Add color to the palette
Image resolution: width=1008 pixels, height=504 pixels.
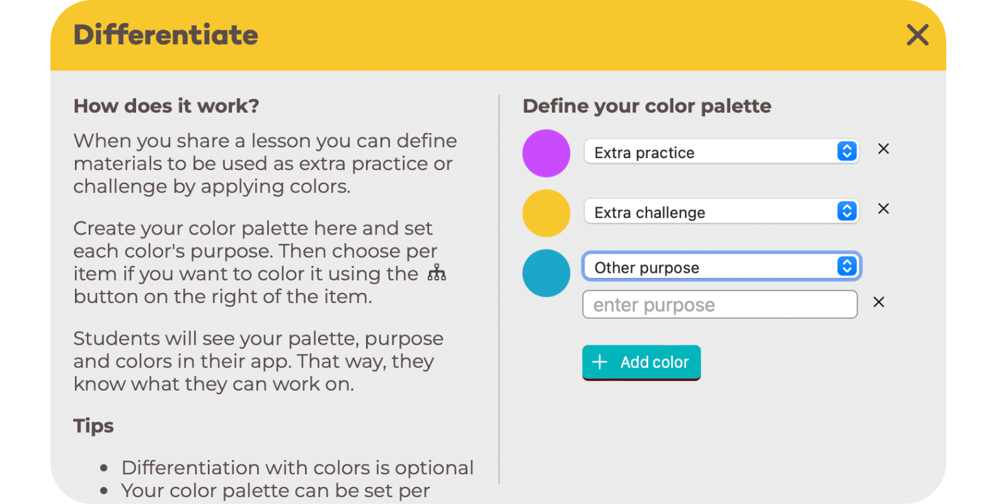click(641, 362)
